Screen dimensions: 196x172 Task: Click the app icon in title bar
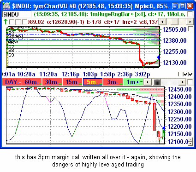pos(6,6)
